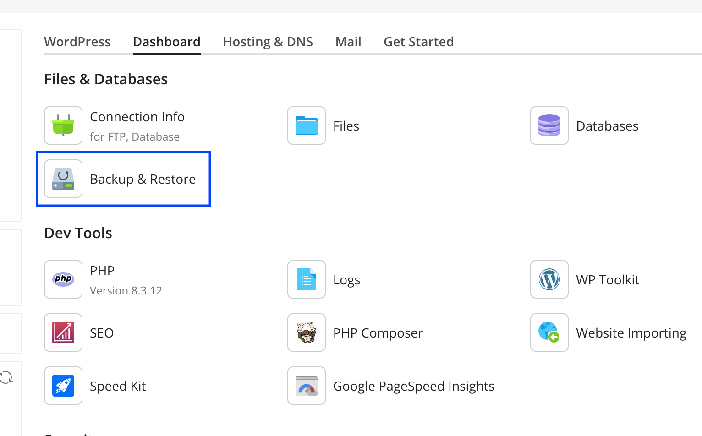Open the Hosting & DNS tab
Image resolution: width=702 pixels, height=436 pixels.
click(268, 42)
